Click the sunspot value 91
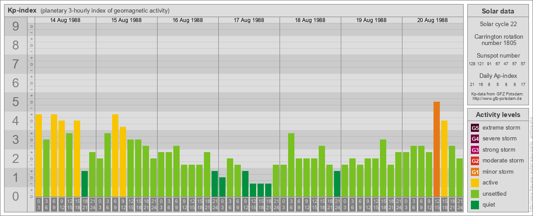 point(489,64)
